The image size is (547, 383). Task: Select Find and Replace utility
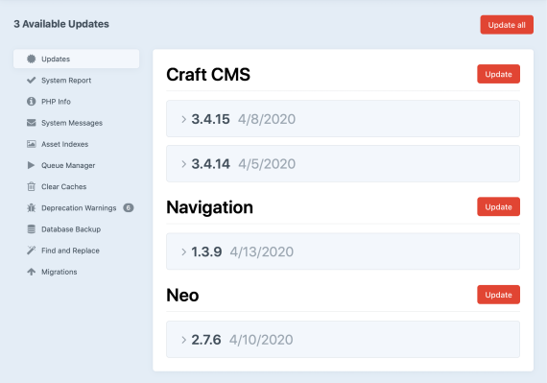click(77, 251)
